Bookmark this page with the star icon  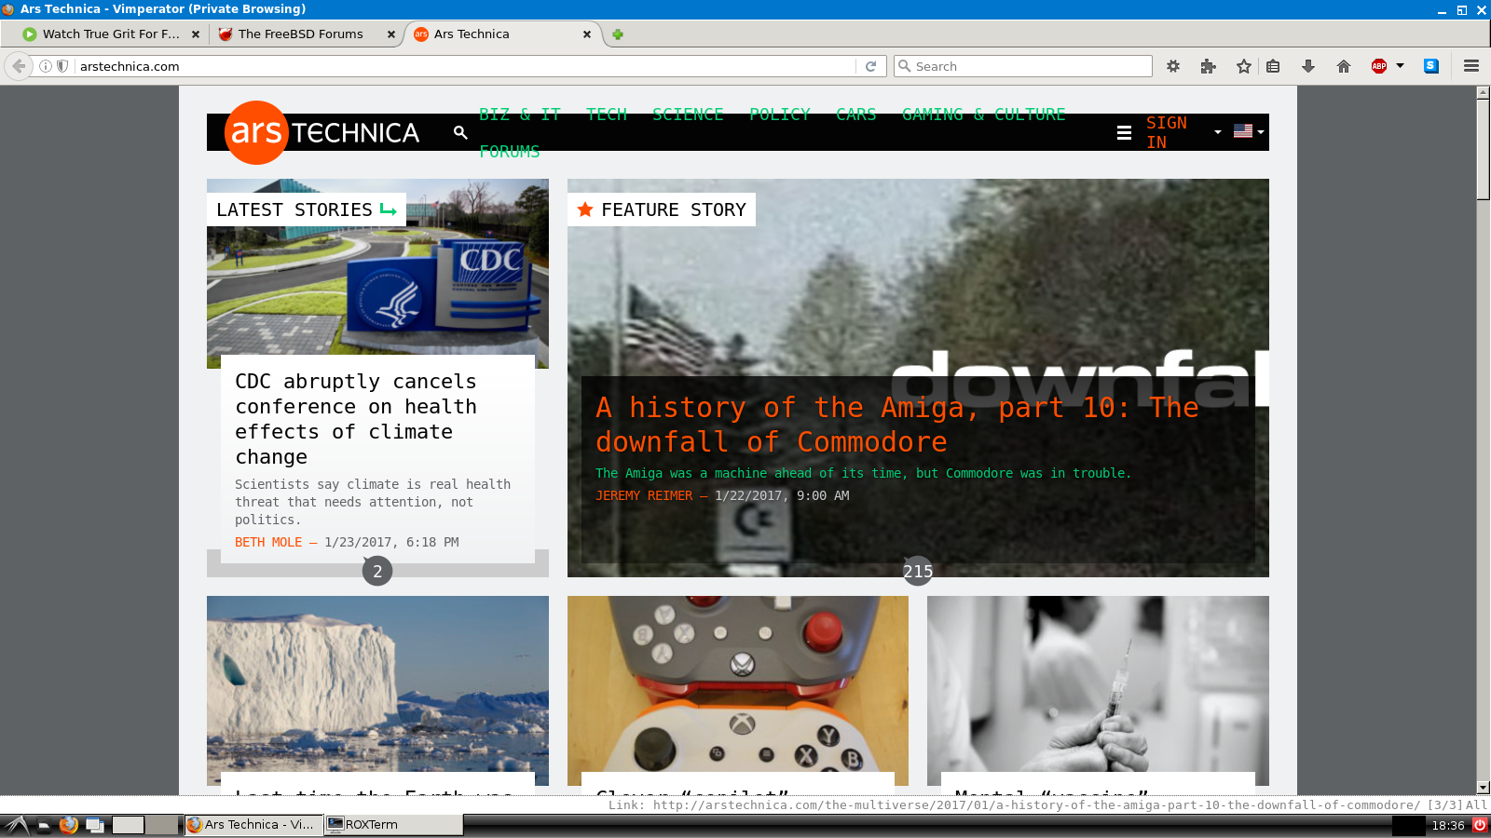1243,66
